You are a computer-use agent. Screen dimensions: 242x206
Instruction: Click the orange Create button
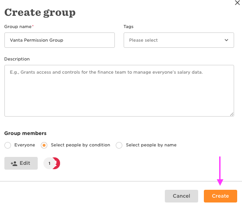click(x=221, y=196)
